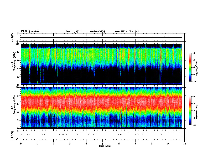
Task: Click time axis tick label "3"
Action: coord(70,144)
